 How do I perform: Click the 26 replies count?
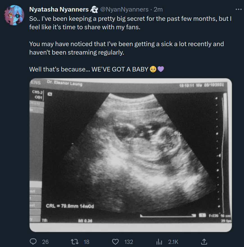pos(45,242)
